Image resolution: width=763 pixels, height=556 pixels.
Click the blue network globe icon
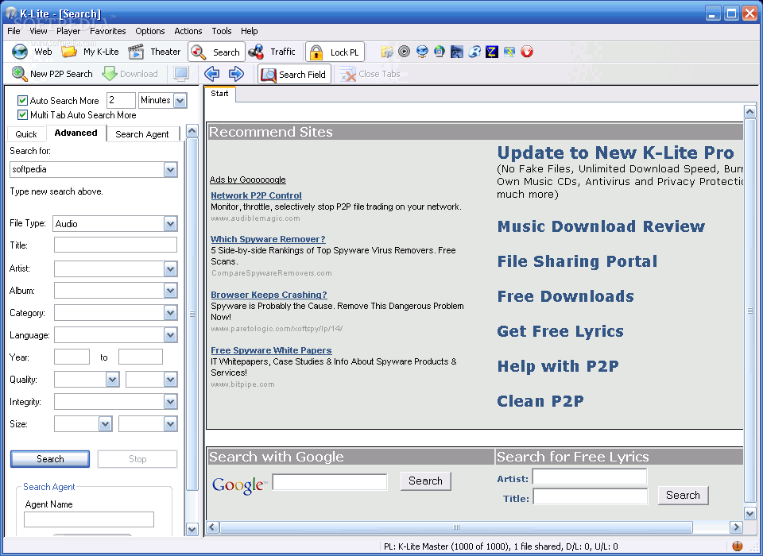[x=422, y=52]
